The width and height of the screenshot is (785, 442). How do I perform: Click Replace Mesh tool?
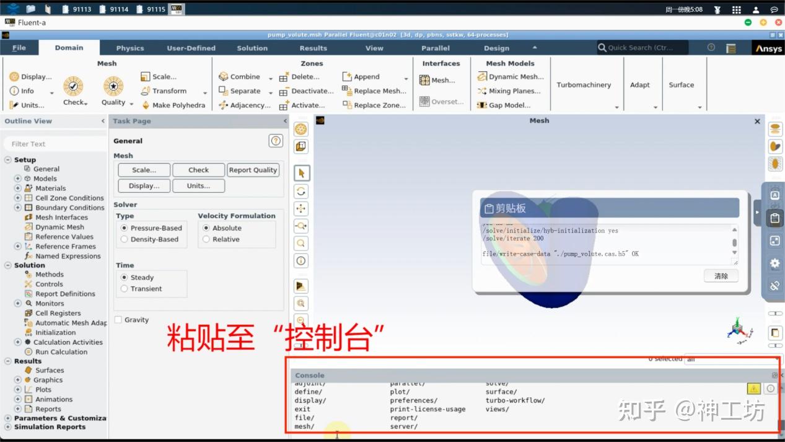coord(374,91)
